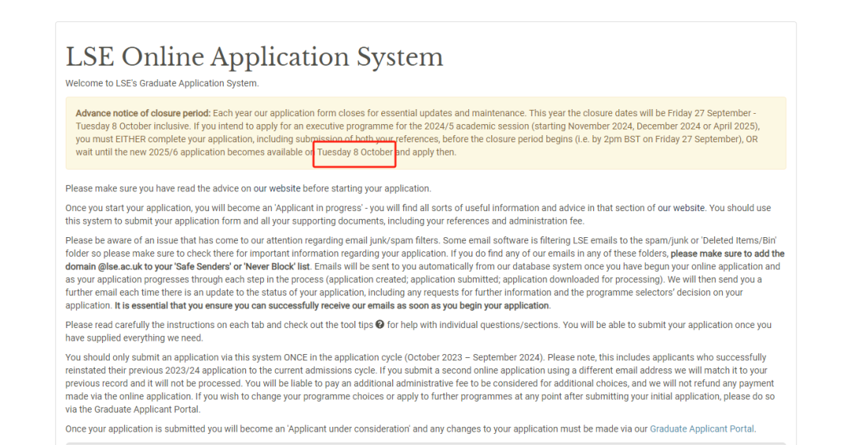854x445 pixels.
Task: Click the quoted text 'Applicant under consideration'
Action: 349,429
